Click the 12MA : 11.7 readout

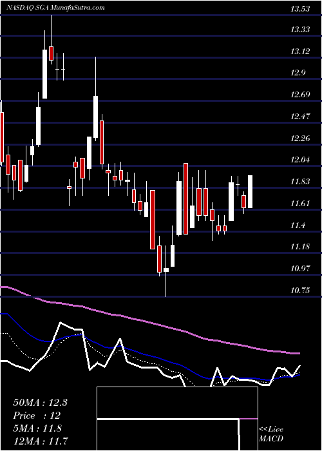tap(40, 441)
